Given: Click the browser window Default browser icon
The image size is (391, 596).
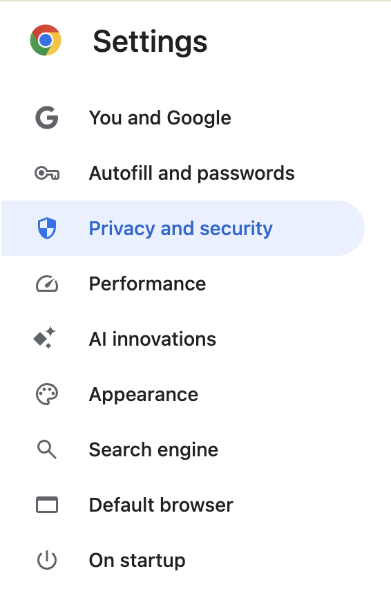Looking at the screenshot, I should click(x=47, y=505).
